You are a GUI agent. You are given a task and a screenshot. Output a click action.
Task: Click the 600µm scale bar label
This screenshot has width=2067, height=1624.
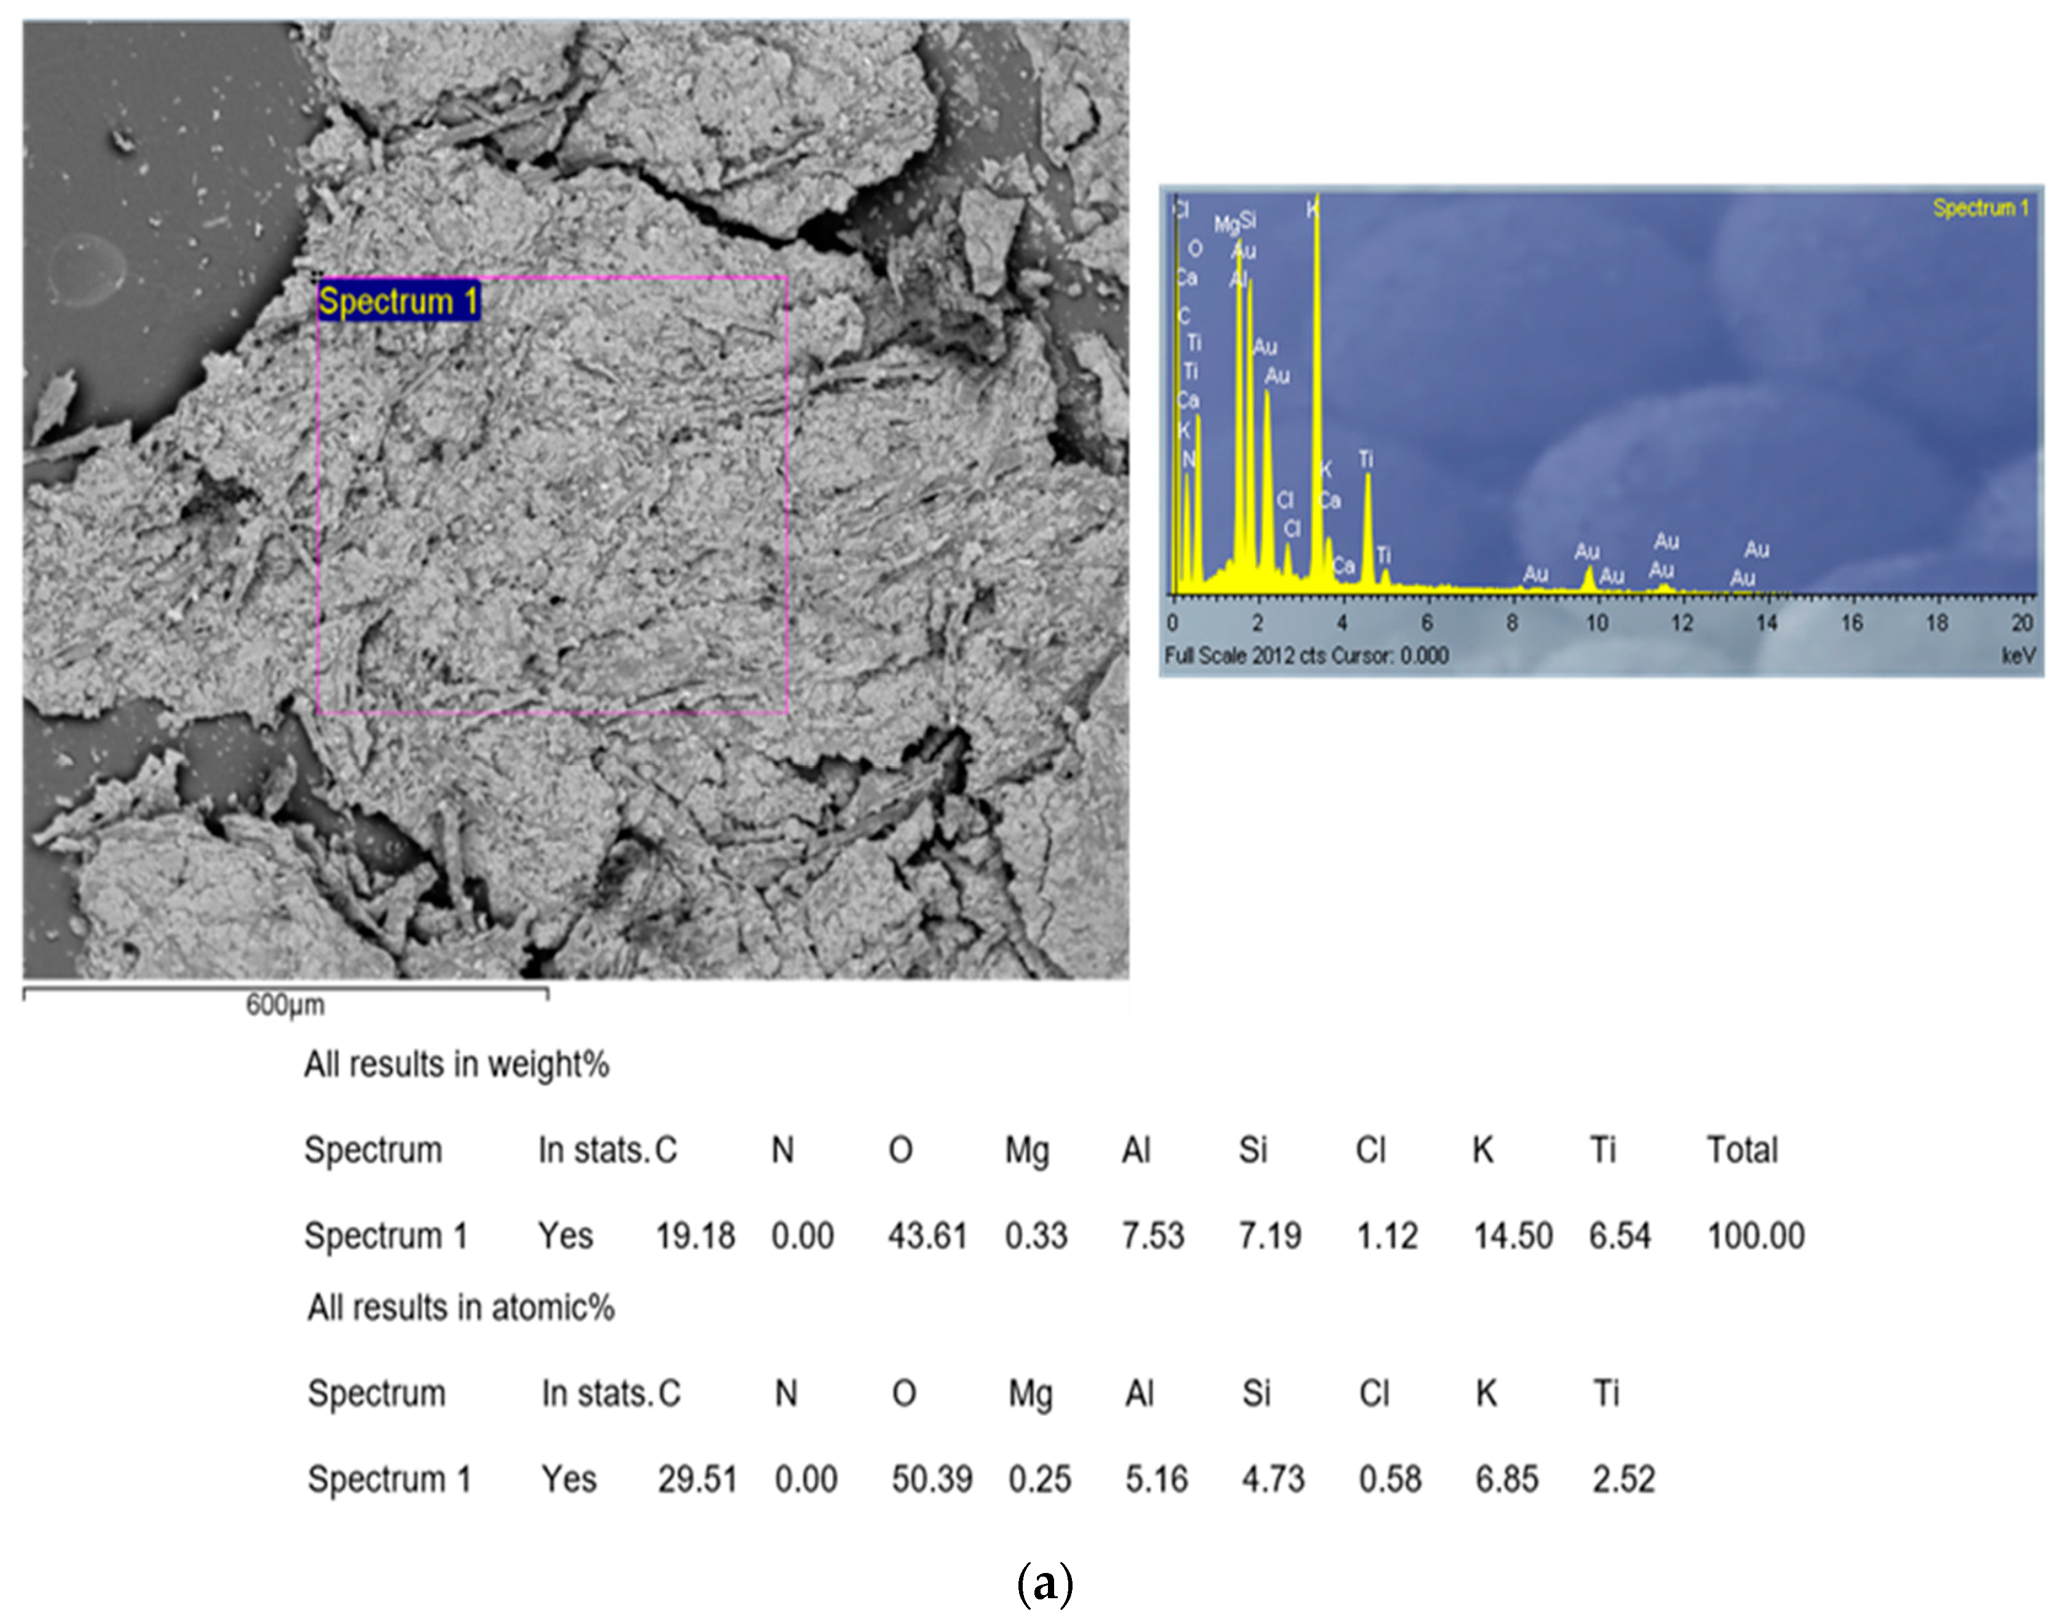coord(285,1005)
